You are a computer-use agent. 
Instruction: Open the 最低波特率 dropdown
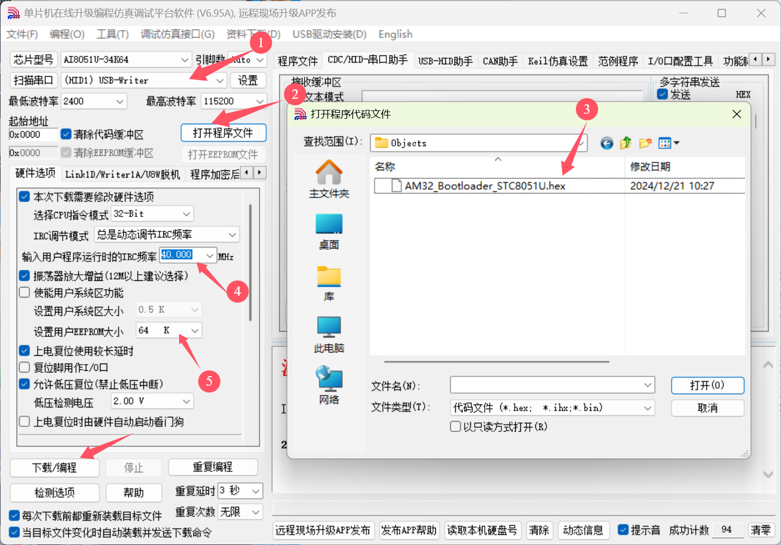pos(94,101)
